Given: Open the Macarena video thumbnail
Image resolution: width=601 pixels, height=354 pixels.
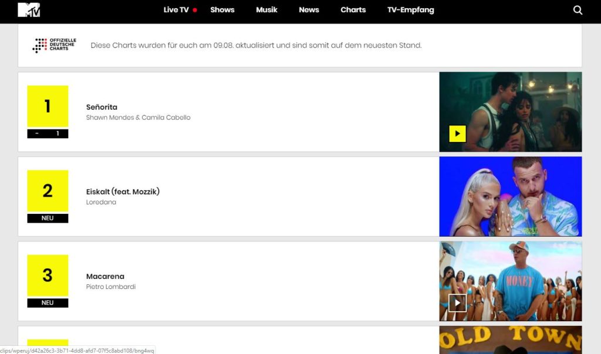Looking at the screenshot, I should [511, 281].
